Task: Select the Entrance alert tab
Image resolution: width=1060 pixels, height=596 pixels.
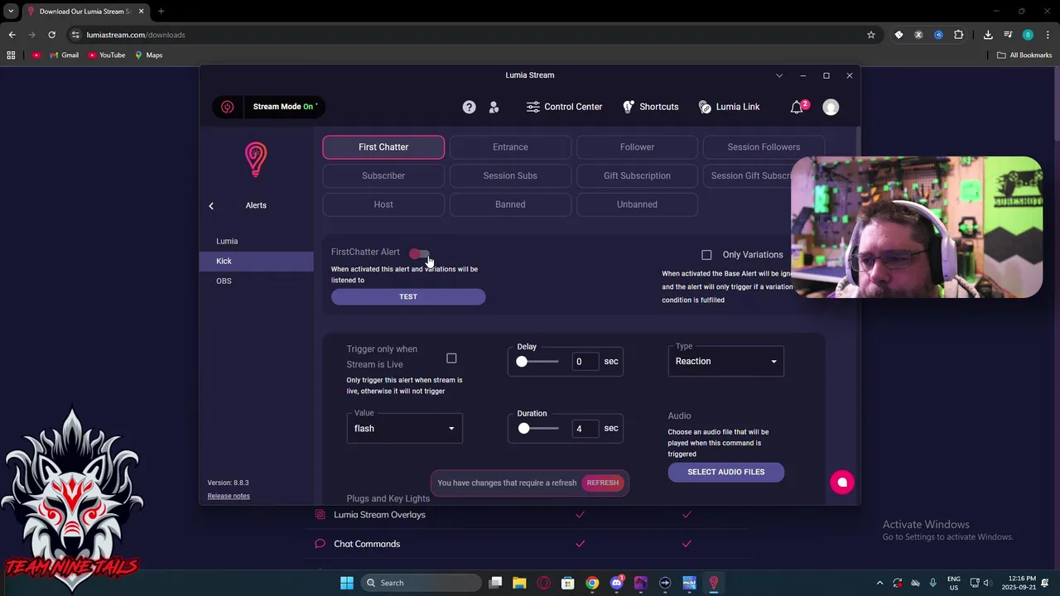Action: click(x=510, y=147)
